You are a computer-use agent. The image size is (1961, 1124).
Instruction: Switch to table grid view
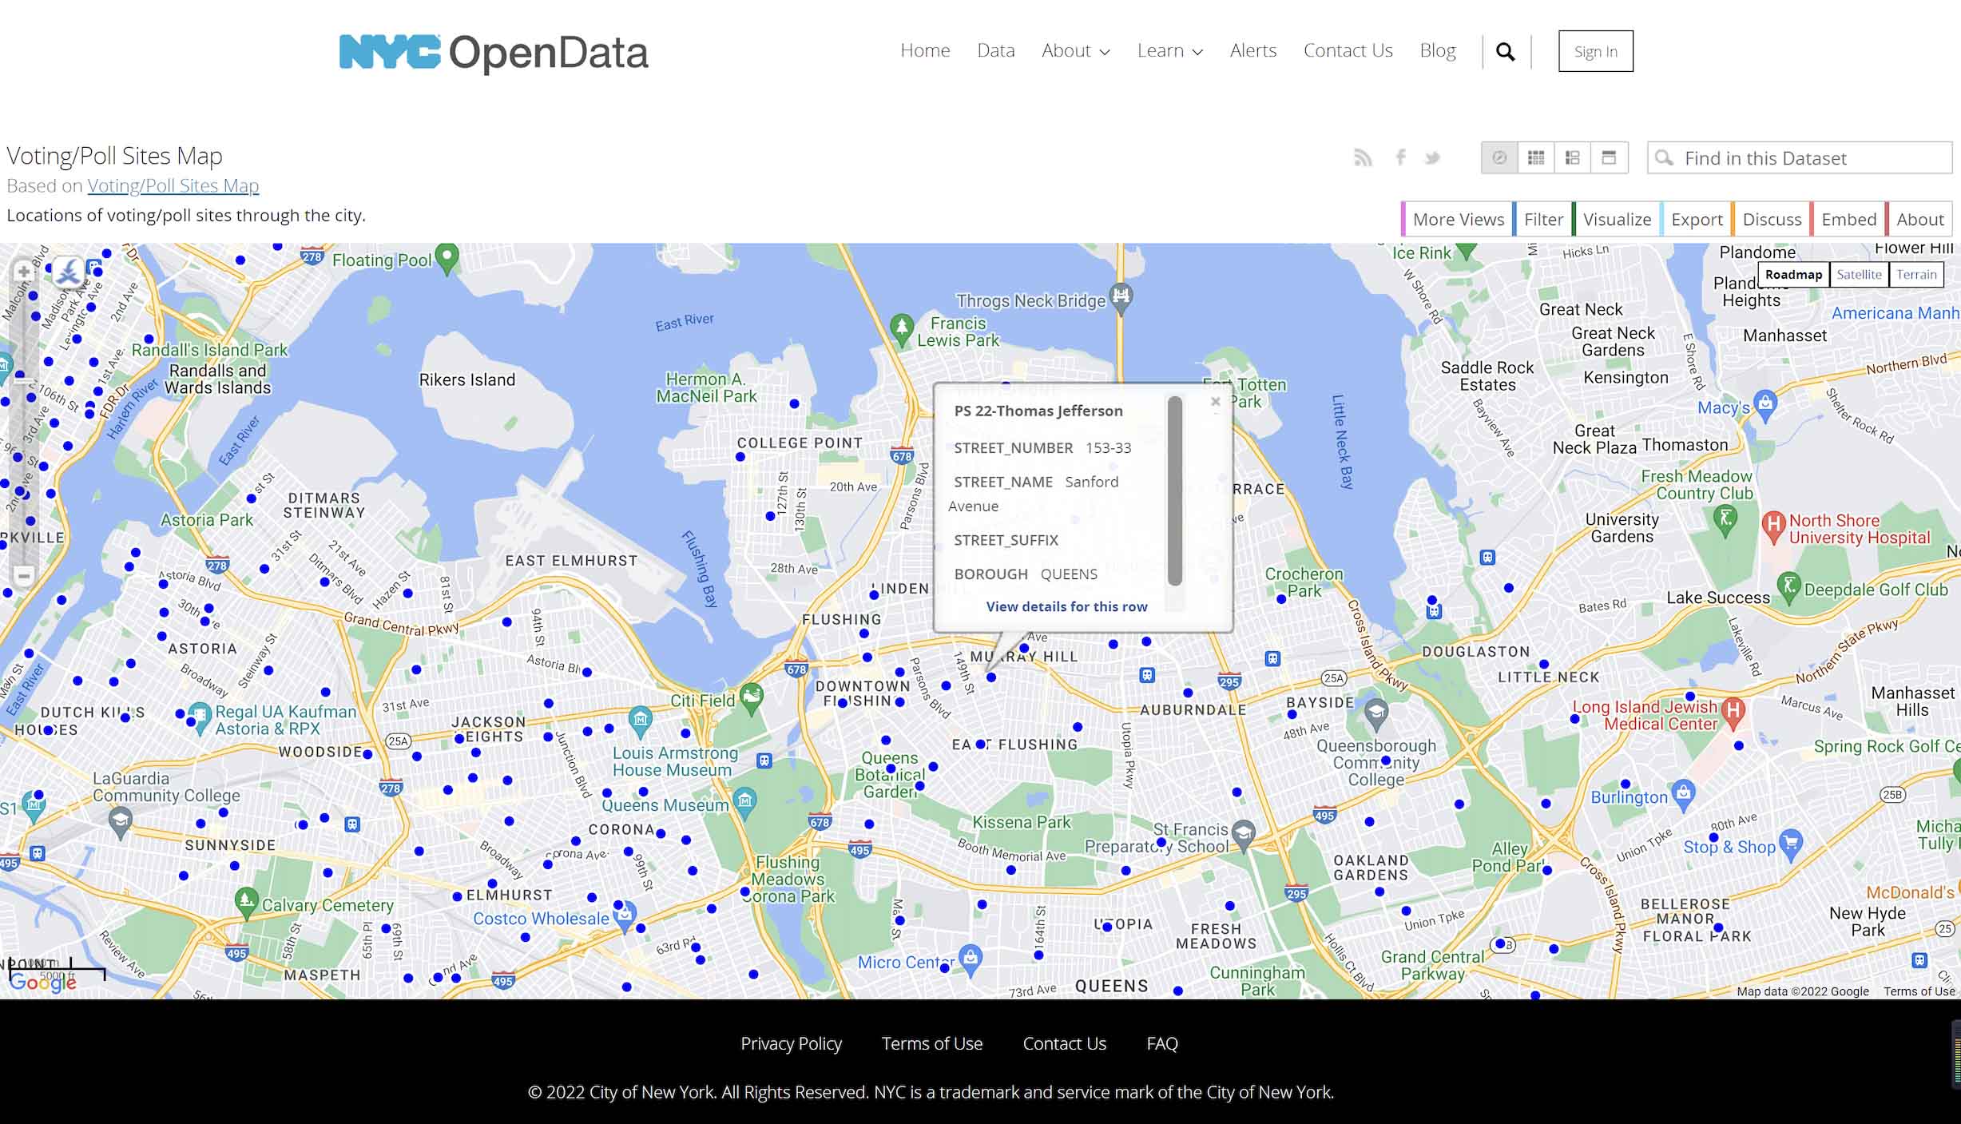tap(1536, 157)
